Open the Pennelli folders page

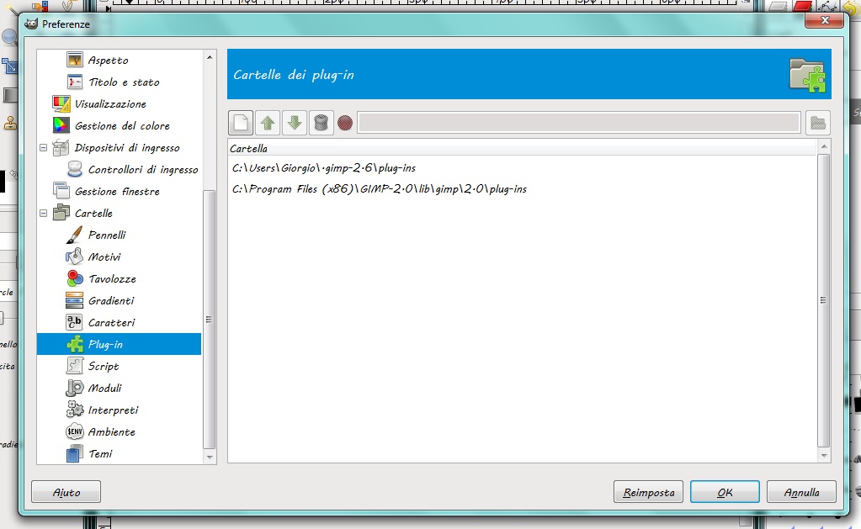(x=107, y=235)
